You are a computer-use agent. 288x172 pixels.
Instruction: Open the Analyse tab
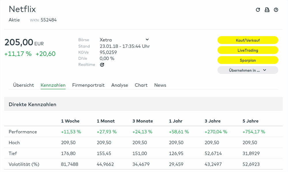point(120,85)
